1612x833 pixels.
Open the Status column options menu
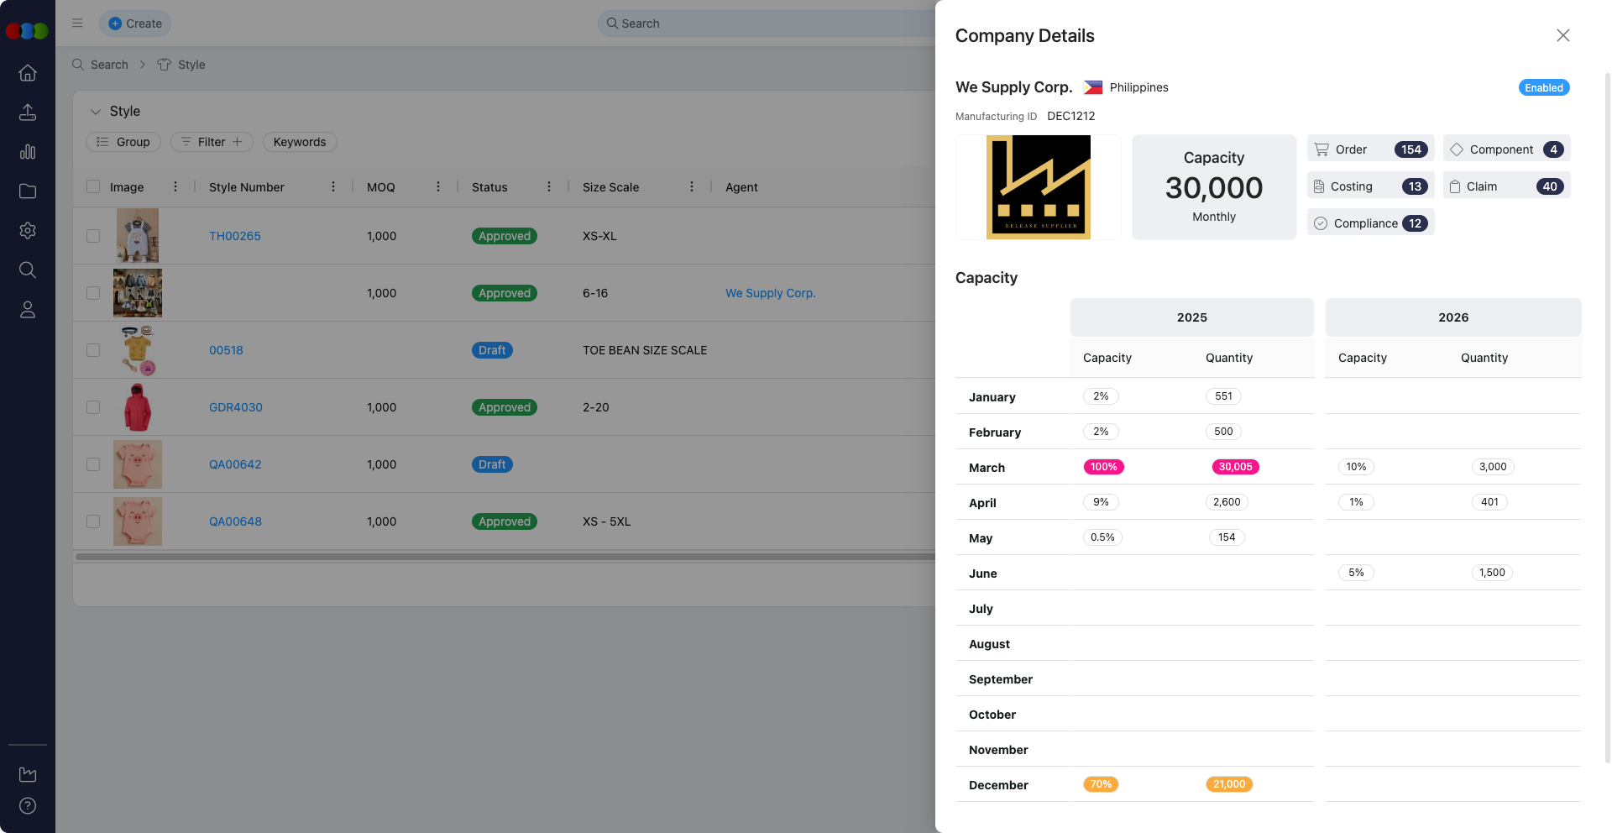(549, 187)
